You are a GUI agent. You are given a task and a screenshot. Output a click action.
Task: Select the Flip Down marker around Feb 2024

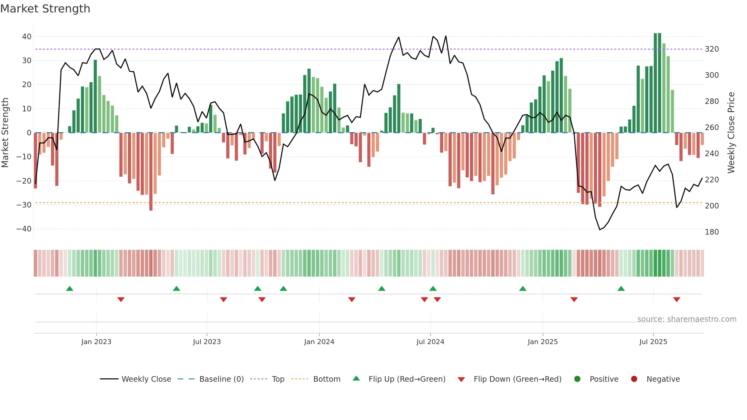pyautogui.click(x=352, y=300)
